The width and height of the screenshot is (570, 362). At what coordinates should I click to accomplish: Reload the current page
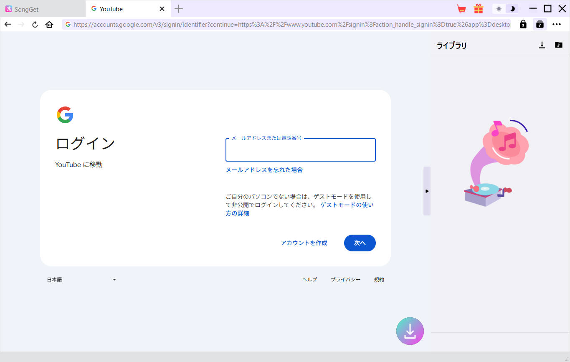click(x=35, y=24)
